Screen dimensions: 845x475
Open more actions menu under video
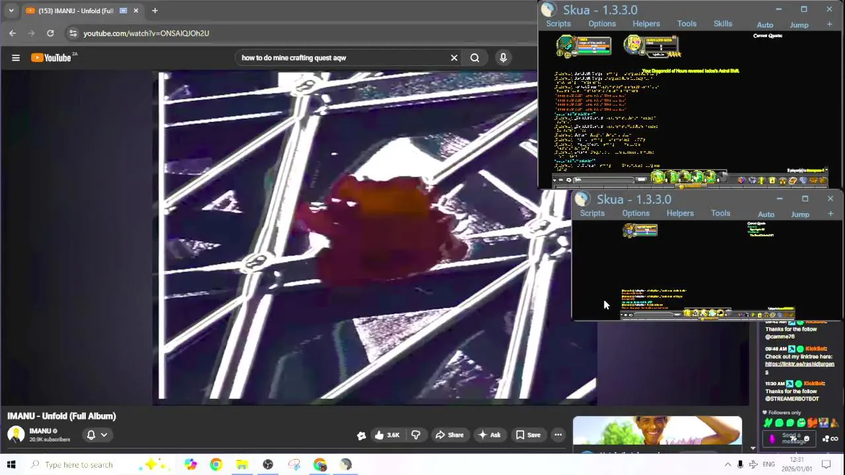[558, 435]
